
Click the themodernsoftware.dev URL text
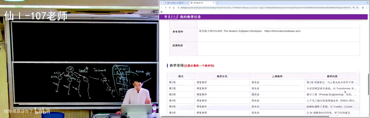(282, 31)
